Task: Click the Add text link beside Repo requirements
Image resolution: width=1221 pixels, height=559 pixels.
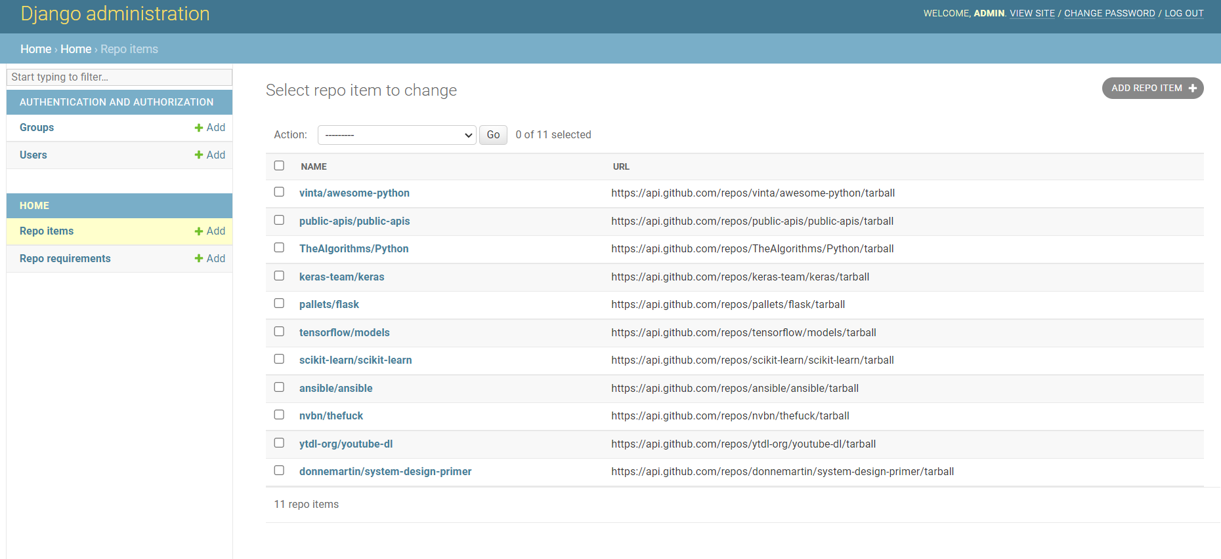Action: click(216, 259)
